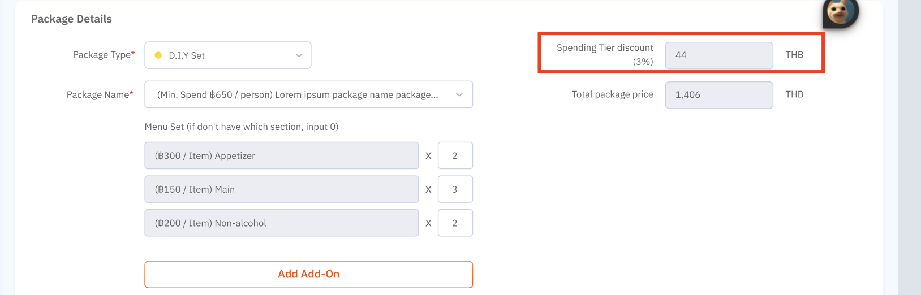Click the Menu Set instruction text
The width and height of the screenshot is (921, 295).
point(241,127)
